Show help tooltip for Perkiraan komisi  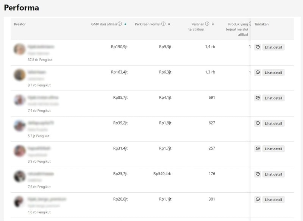click(164, 24)
